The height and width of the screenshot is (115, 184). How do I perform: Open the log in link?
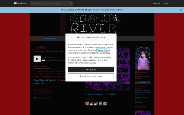(166, 3)
